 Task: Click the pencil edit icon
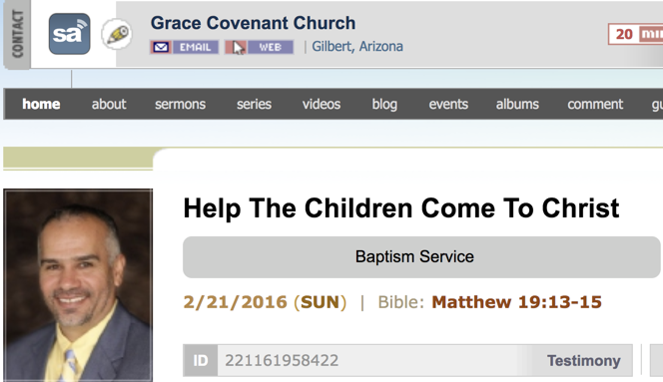coord(117,34)
